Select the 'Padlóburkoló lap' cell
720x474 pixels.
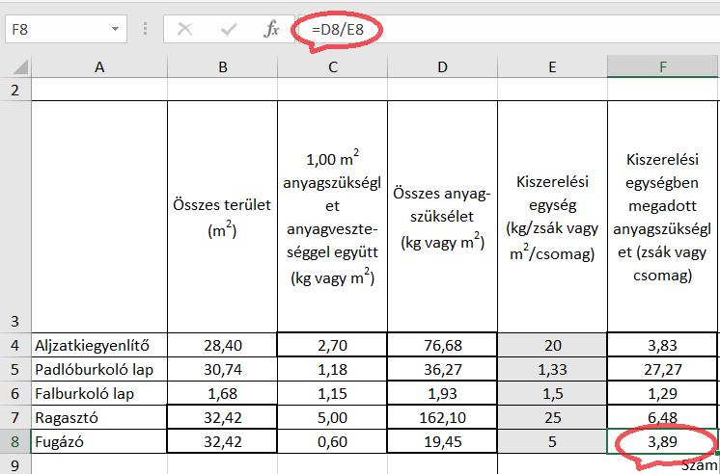tap(99, 369)
